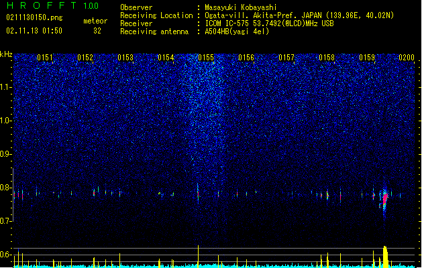Viewport: 422px width, 268px height.
Task: Click the 0.6 kHz axis label
Action: click(x=6, y=255)
